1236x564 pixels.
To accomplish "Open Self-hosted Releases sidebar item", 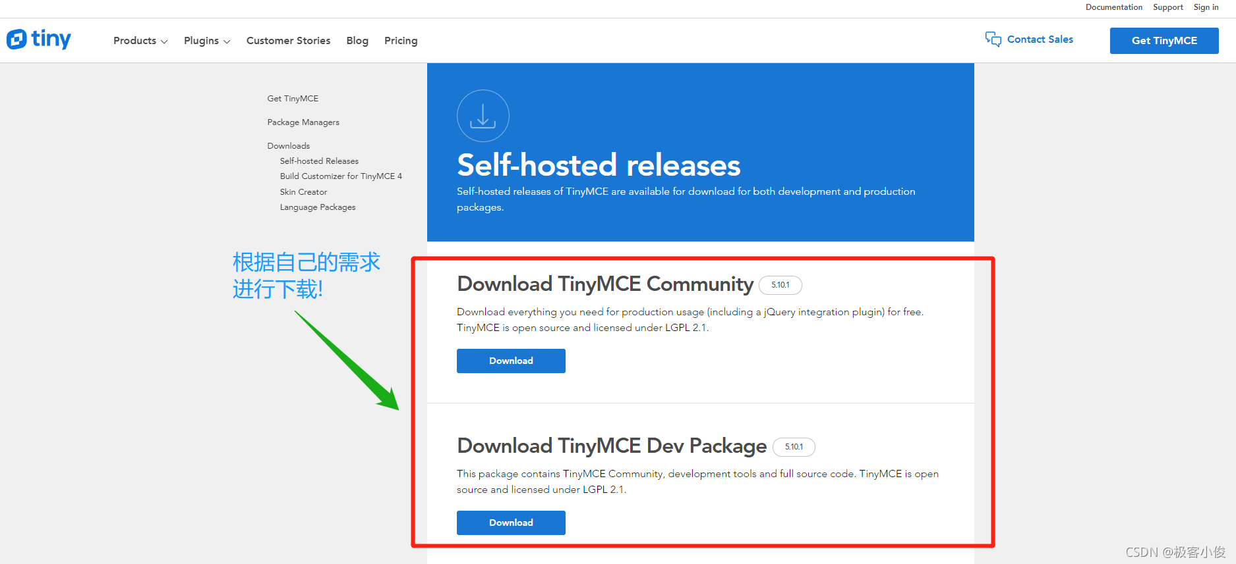I will tap(319, 161).
